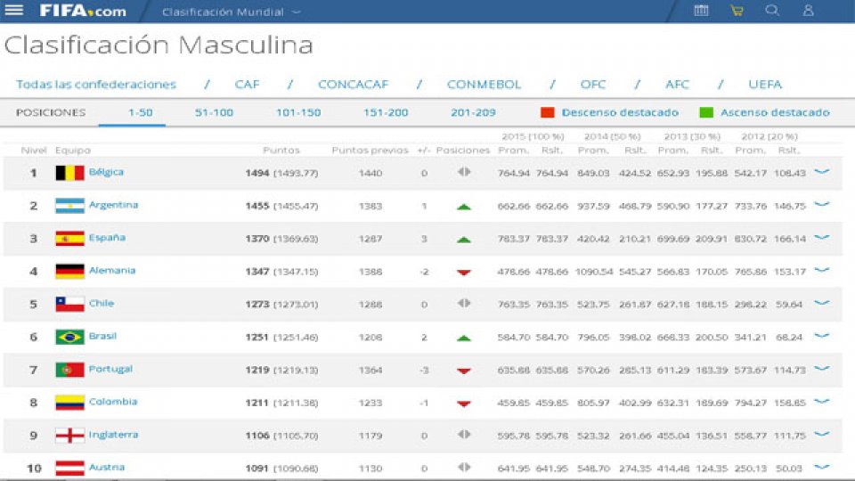Open the calendar icon in header

[701, 11]
